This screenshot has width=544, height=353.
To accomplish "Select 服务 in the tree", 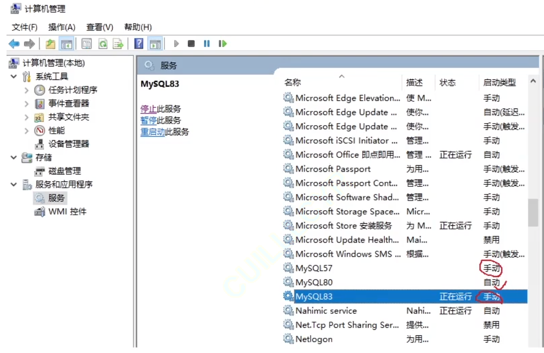I will (x=56, y=198).
